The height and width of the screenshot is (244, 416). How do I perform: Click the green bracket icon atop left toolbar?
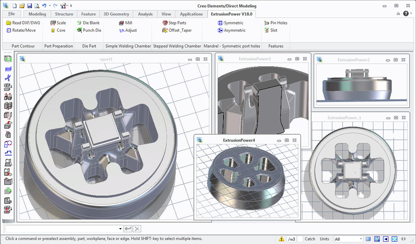(x=8, y=59)
